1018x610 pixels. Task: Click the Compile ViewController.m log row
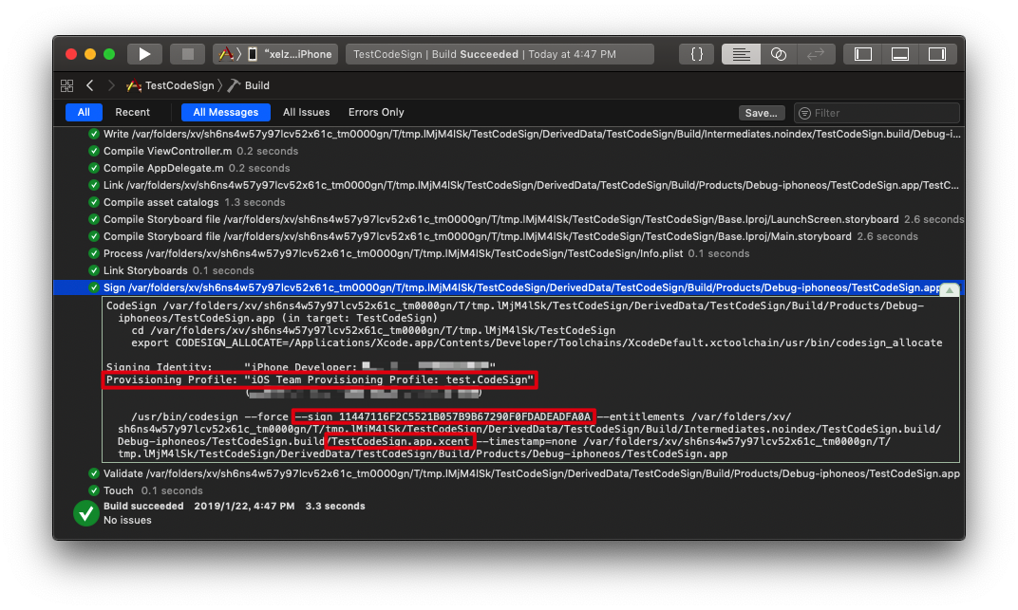click(508, 151)
